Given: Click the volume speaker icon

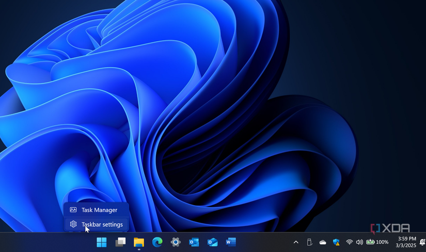Looking at the screenshot, I should (x=359, y=242).
